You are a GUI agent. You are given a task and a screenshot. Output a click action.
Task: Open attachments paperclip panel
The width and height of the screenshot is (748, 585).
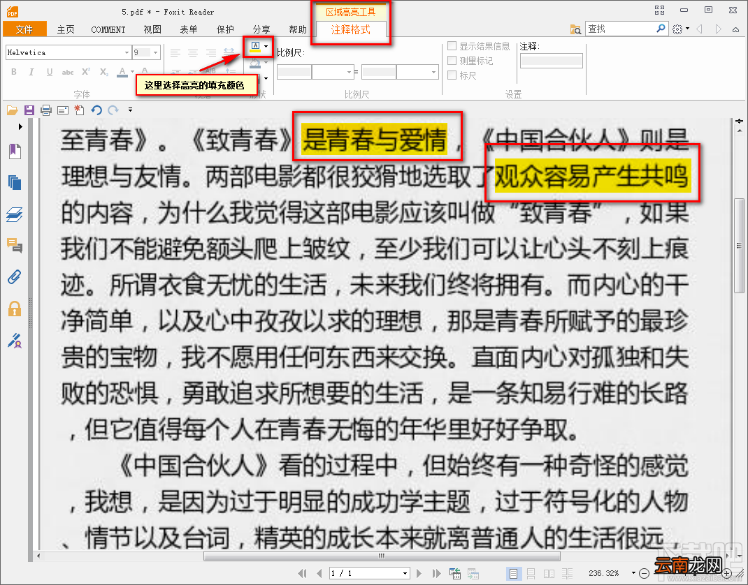15,276
